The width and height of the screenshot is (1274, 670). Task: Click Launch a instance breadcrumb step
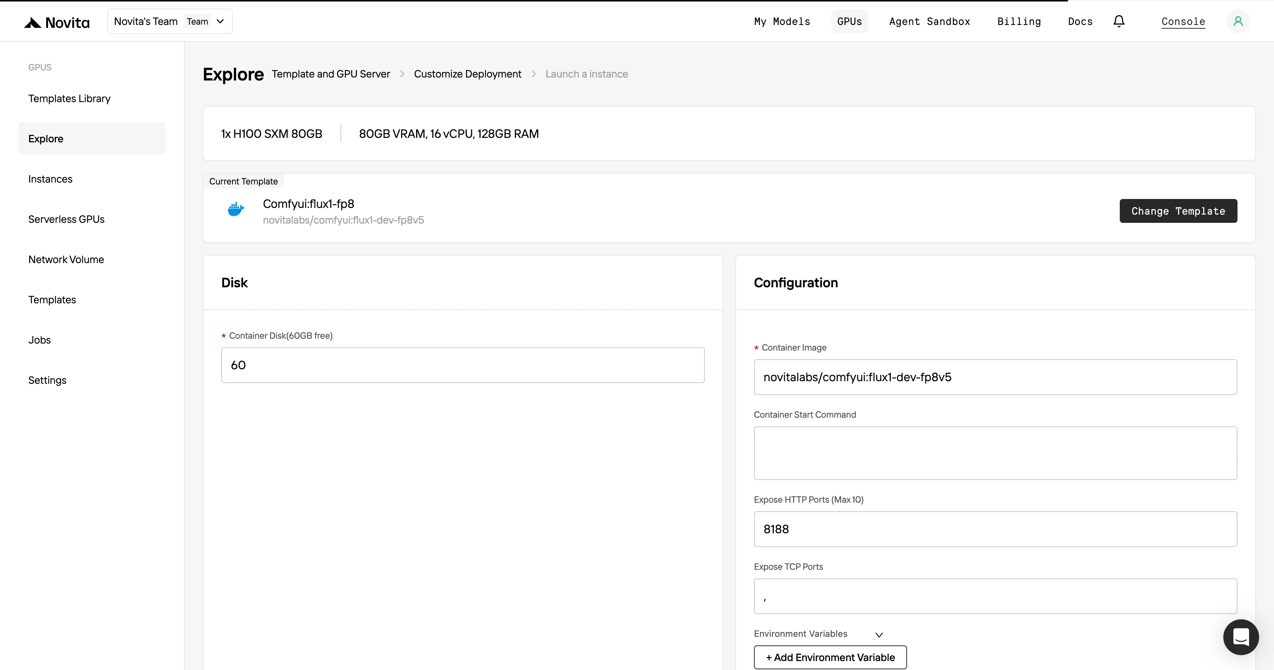point(587,74)
